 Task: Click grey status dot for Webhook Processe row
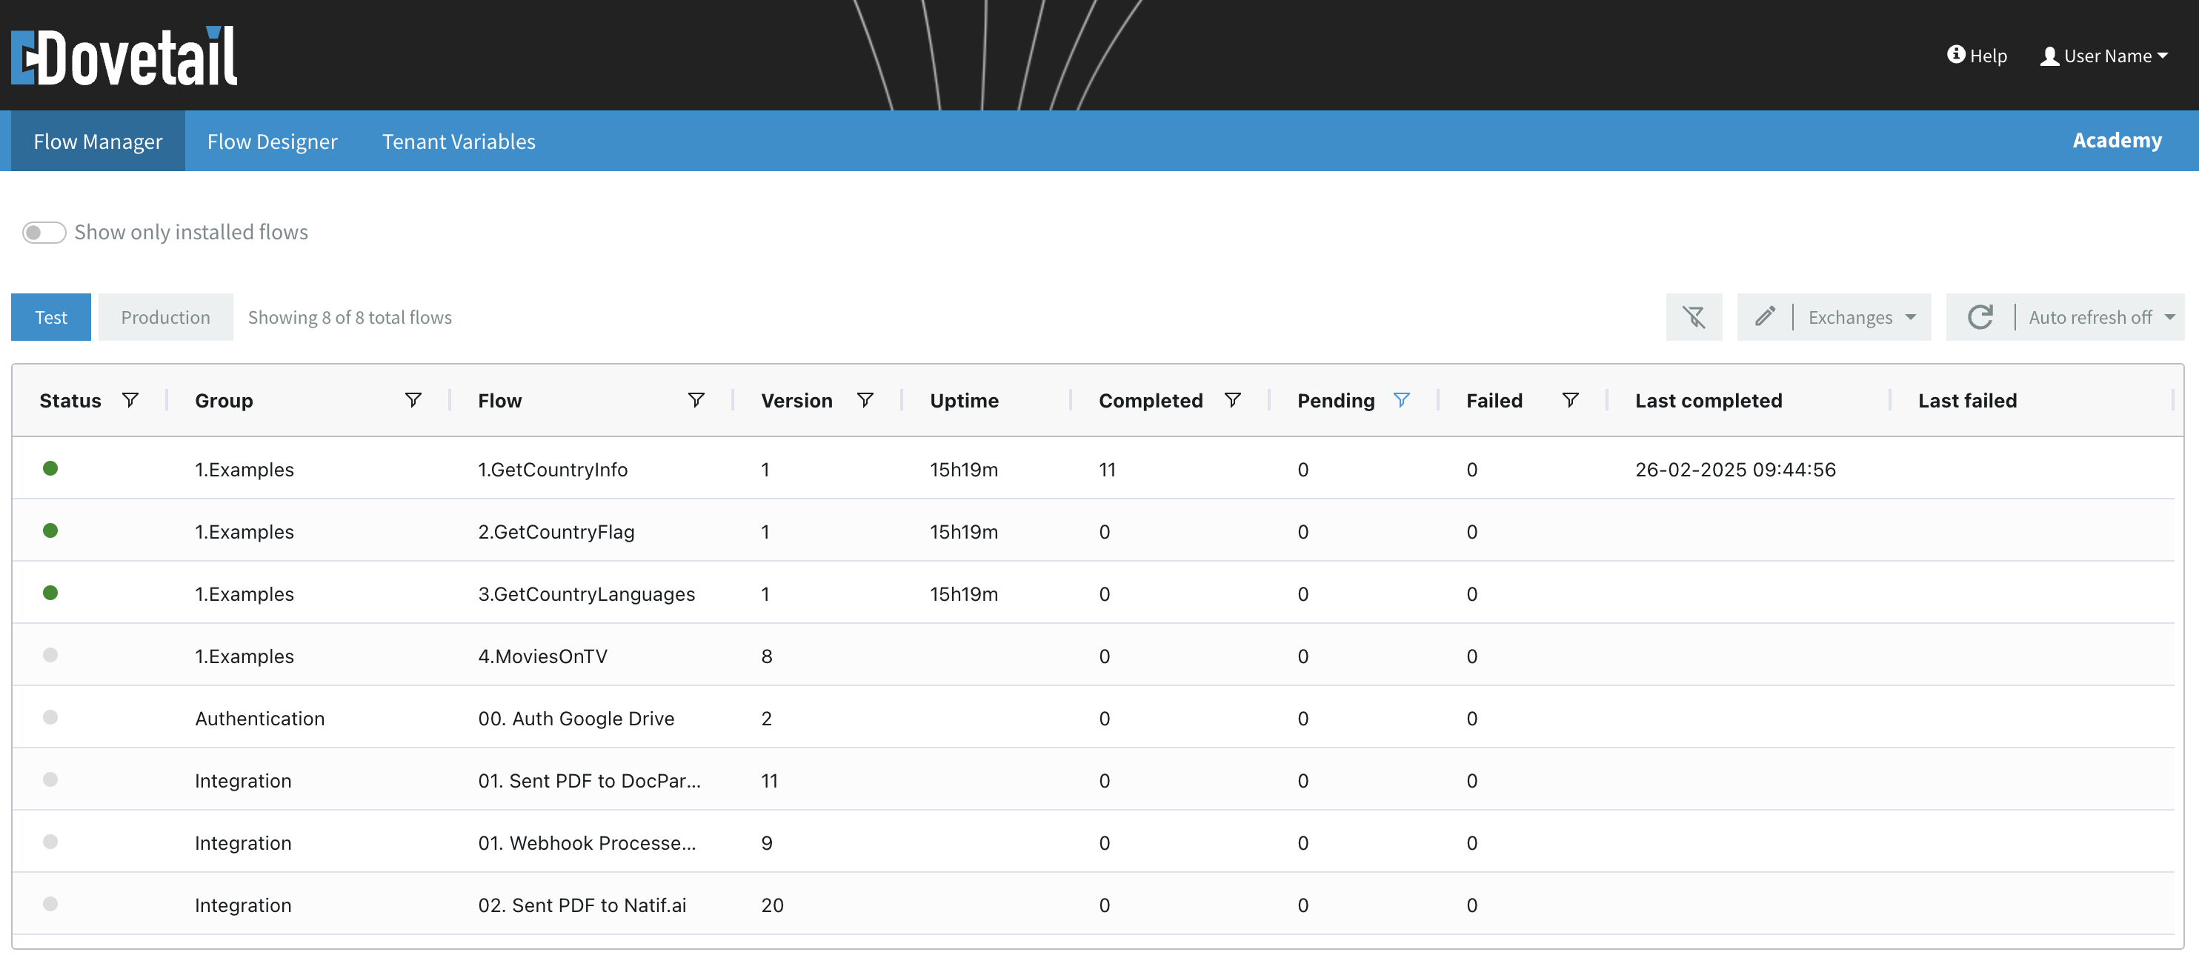[50, 842]
